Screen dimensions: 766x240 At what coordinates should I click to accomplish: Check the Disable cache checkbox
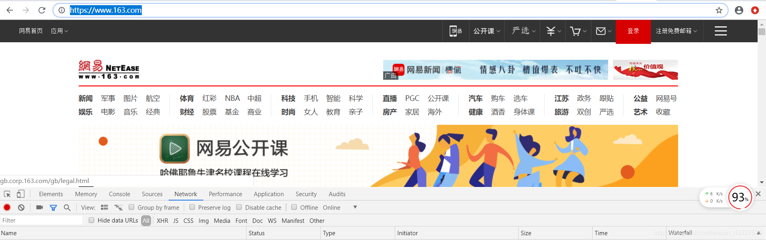point(239,207)
